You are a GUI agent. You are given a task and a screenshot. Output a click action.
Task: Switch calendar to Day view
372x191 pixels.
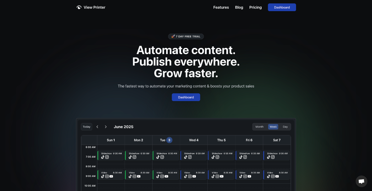(x=285, y=127)
